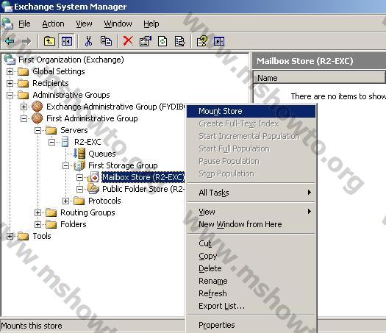Click the Back arrow toolbar icon
This screenshot has width=386, height=333.
[10, 41]
